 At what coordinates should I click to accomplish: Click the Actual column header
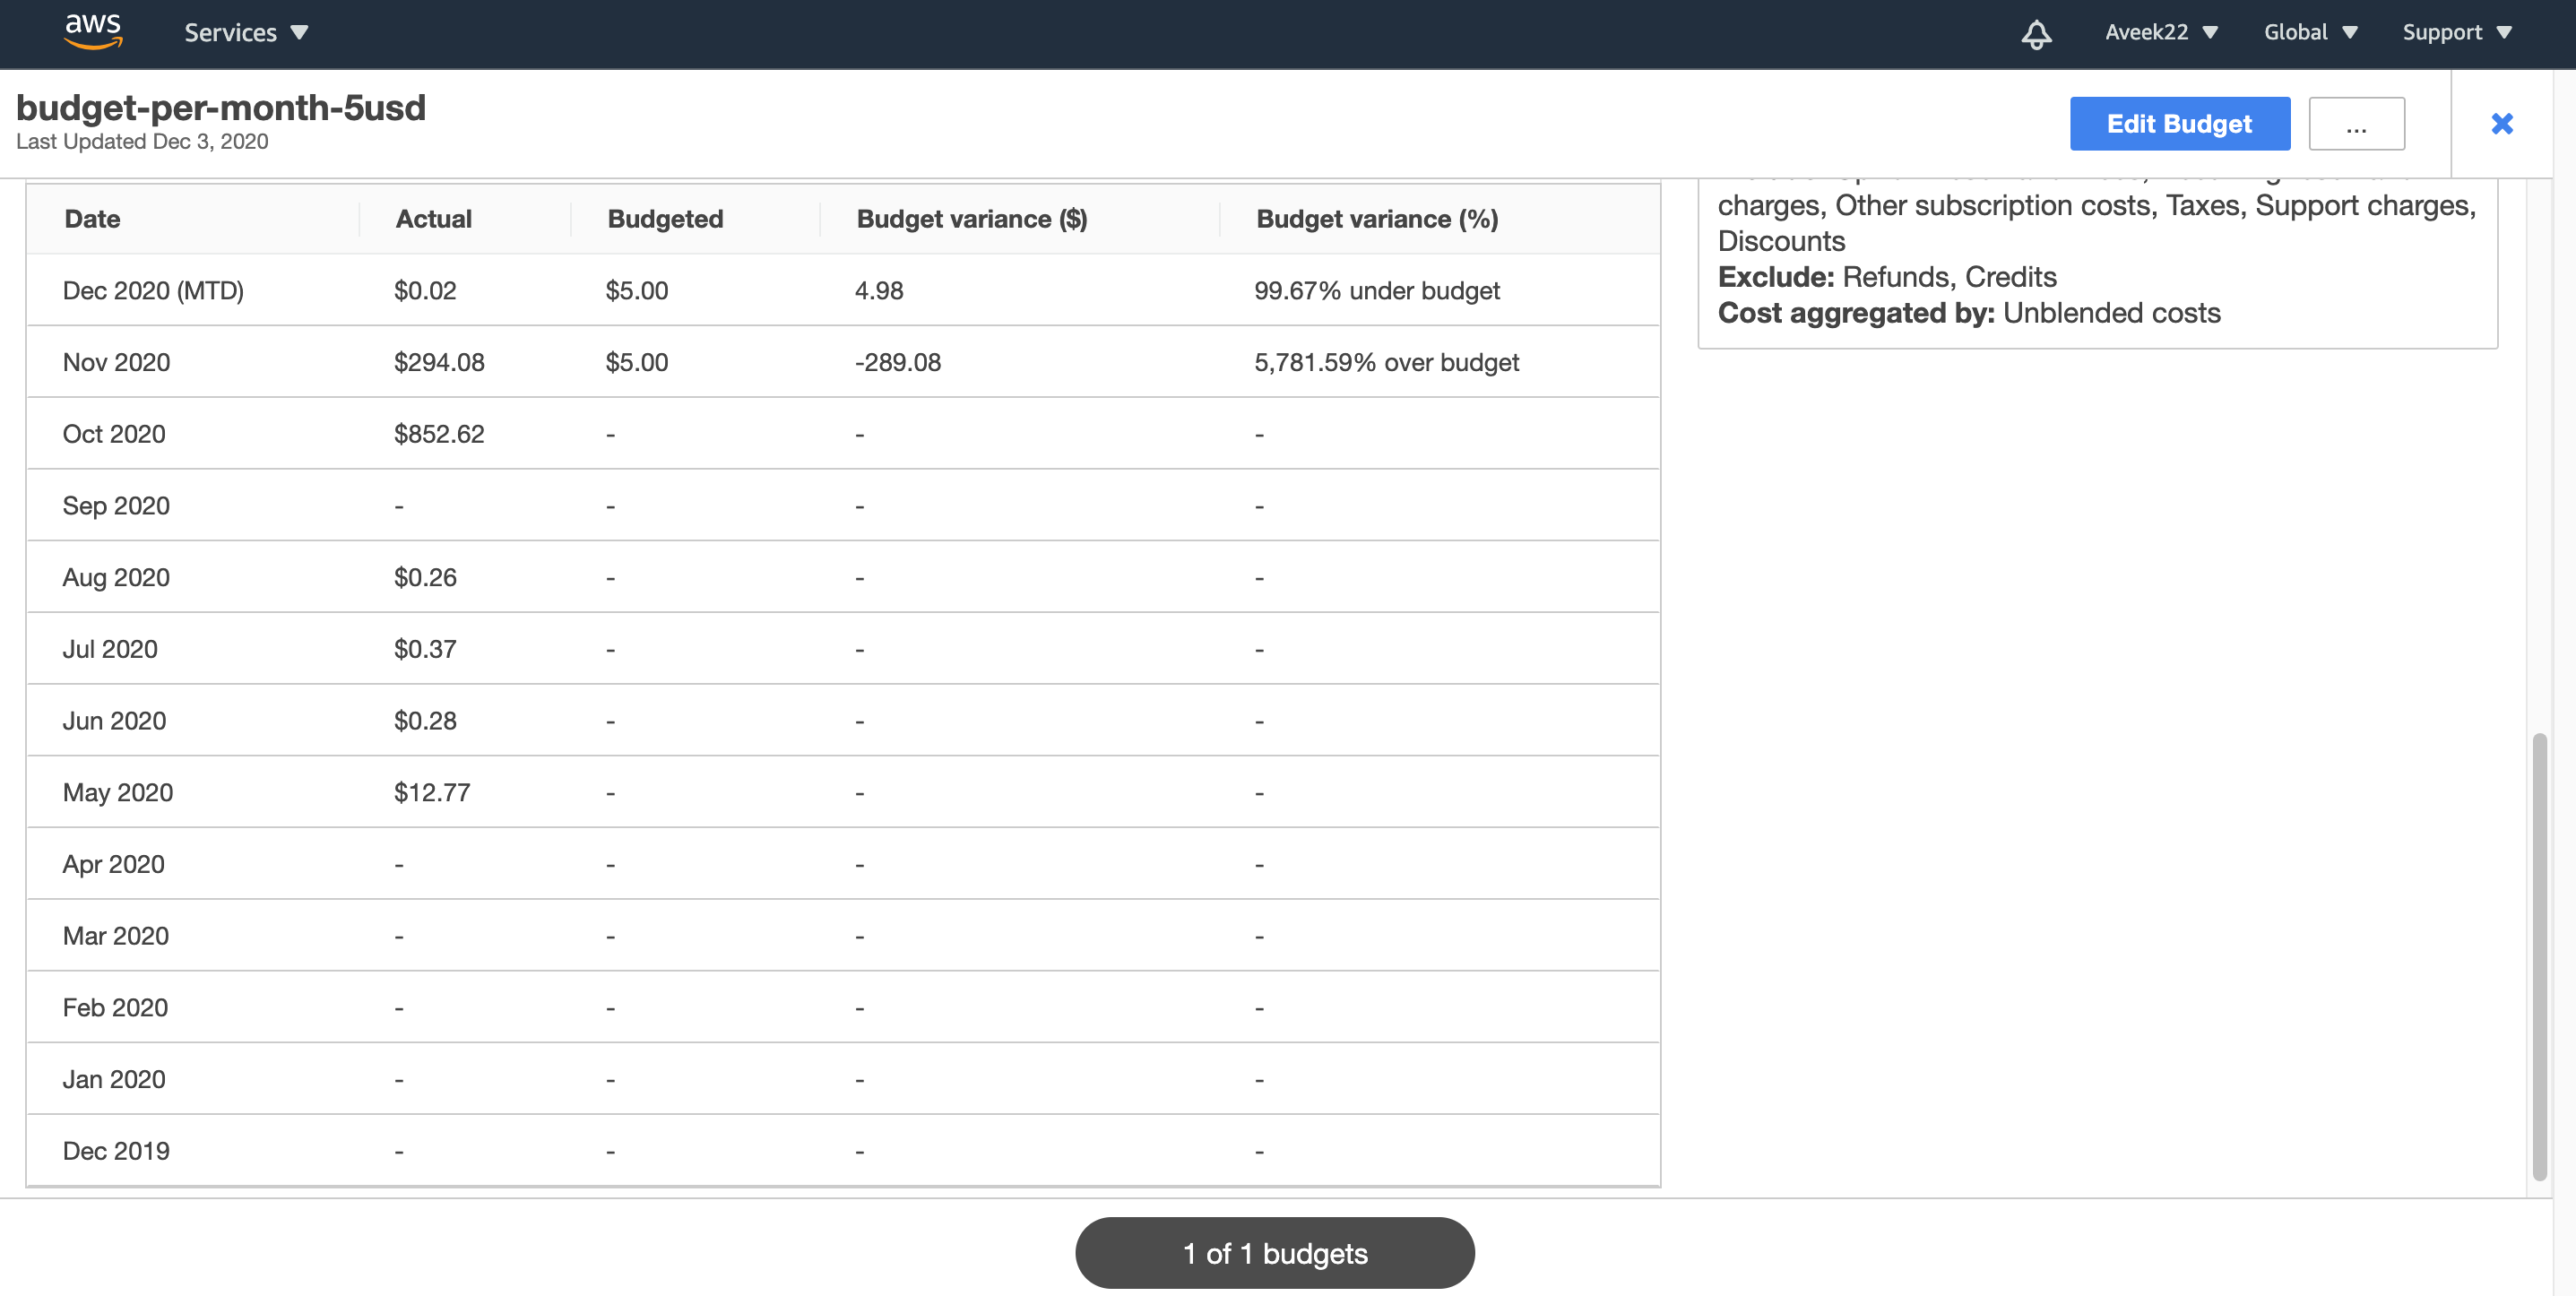pyautogui.click(x=433, y=219)
